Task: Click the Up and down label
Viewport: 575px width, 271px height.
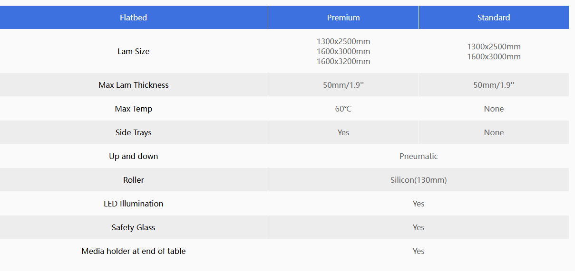Action: (133, 156)
